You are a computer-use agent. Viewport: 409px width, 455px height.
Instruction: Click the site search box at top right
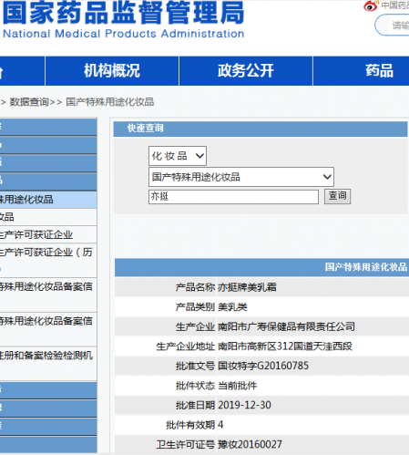392,25
